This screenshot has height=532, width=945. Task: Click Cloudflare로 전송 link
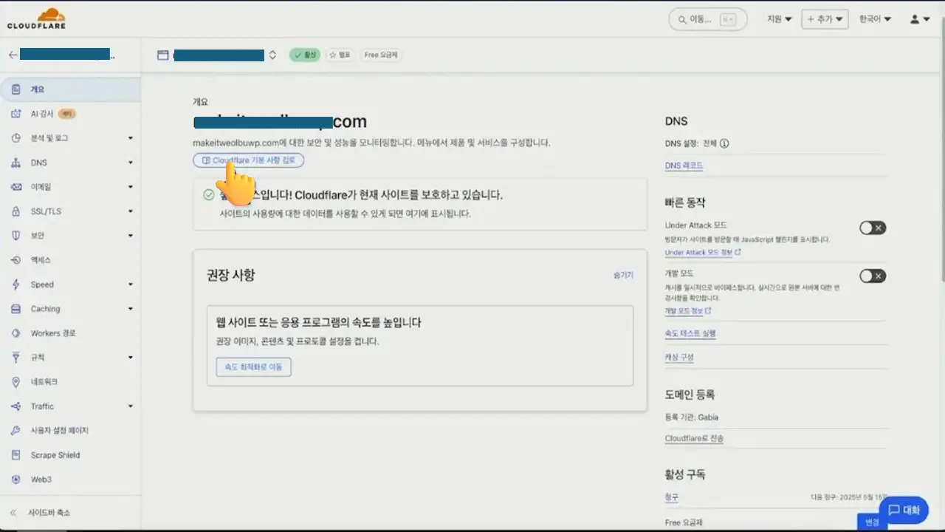[x=694, y=439]
